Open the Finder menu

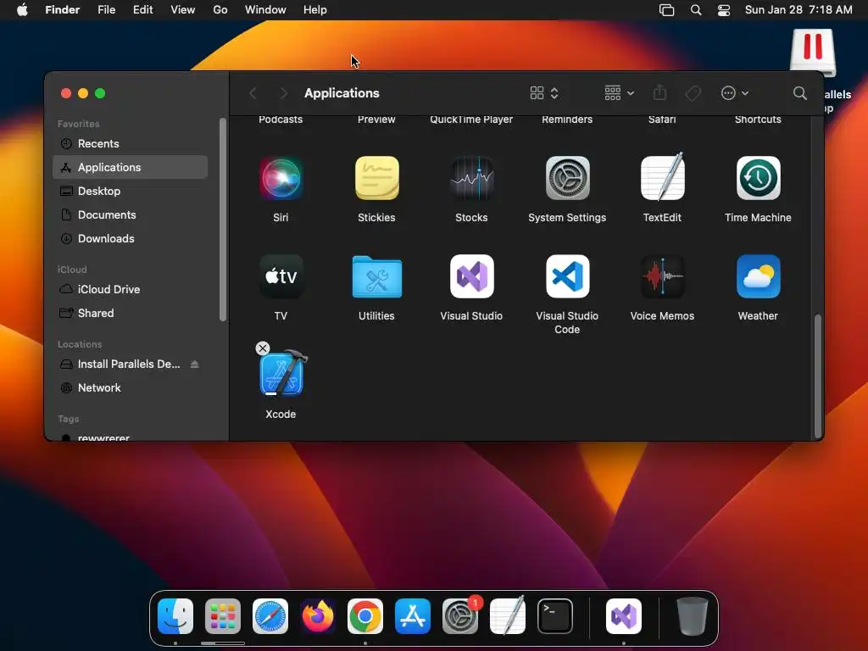click(63, 10)
